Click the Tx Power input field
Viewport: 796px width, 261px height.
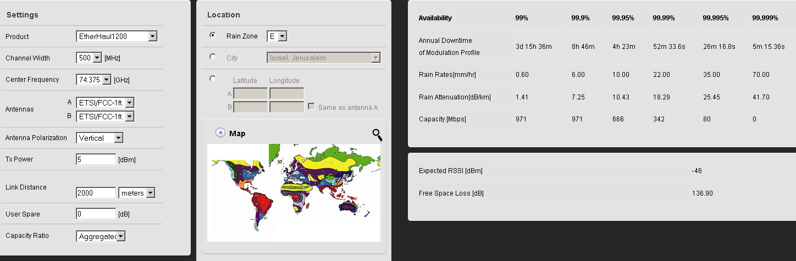tap(96, 159)
